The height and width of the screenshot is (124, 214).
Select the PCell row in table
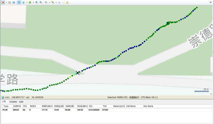click(x=107, y=110)
